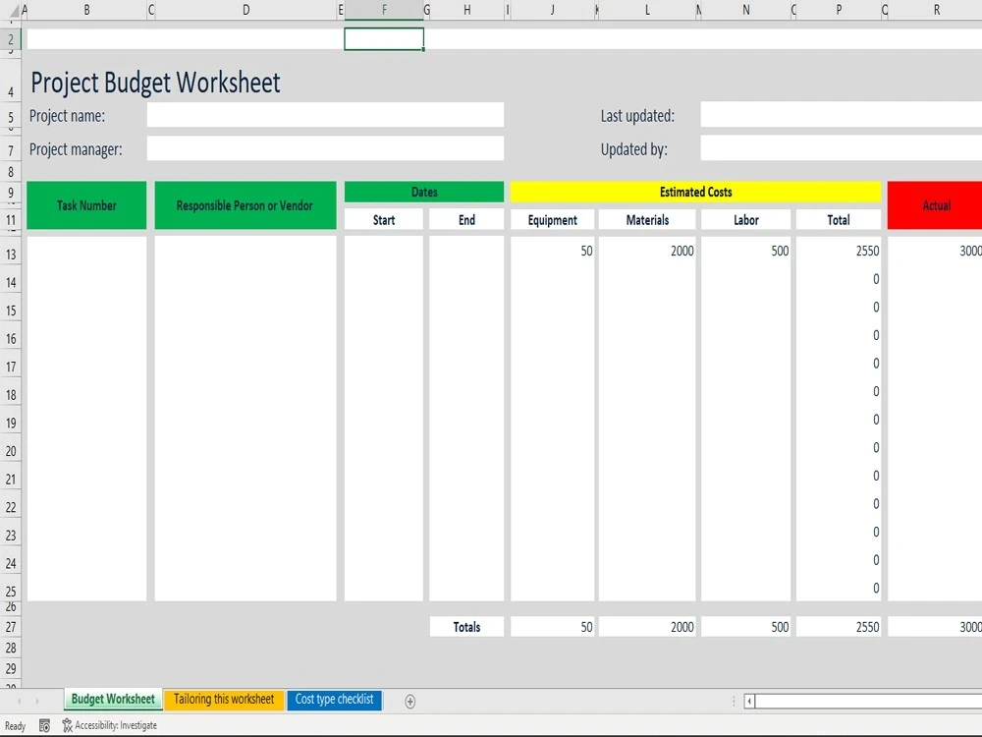Open Cost type checklist tab
The width and height of the screenshot is (982, 737).
[x=335, y=700]
